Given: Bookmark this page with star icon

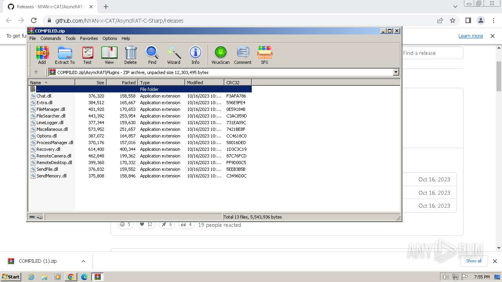Looking at the screenshot, I should point(453,20).
